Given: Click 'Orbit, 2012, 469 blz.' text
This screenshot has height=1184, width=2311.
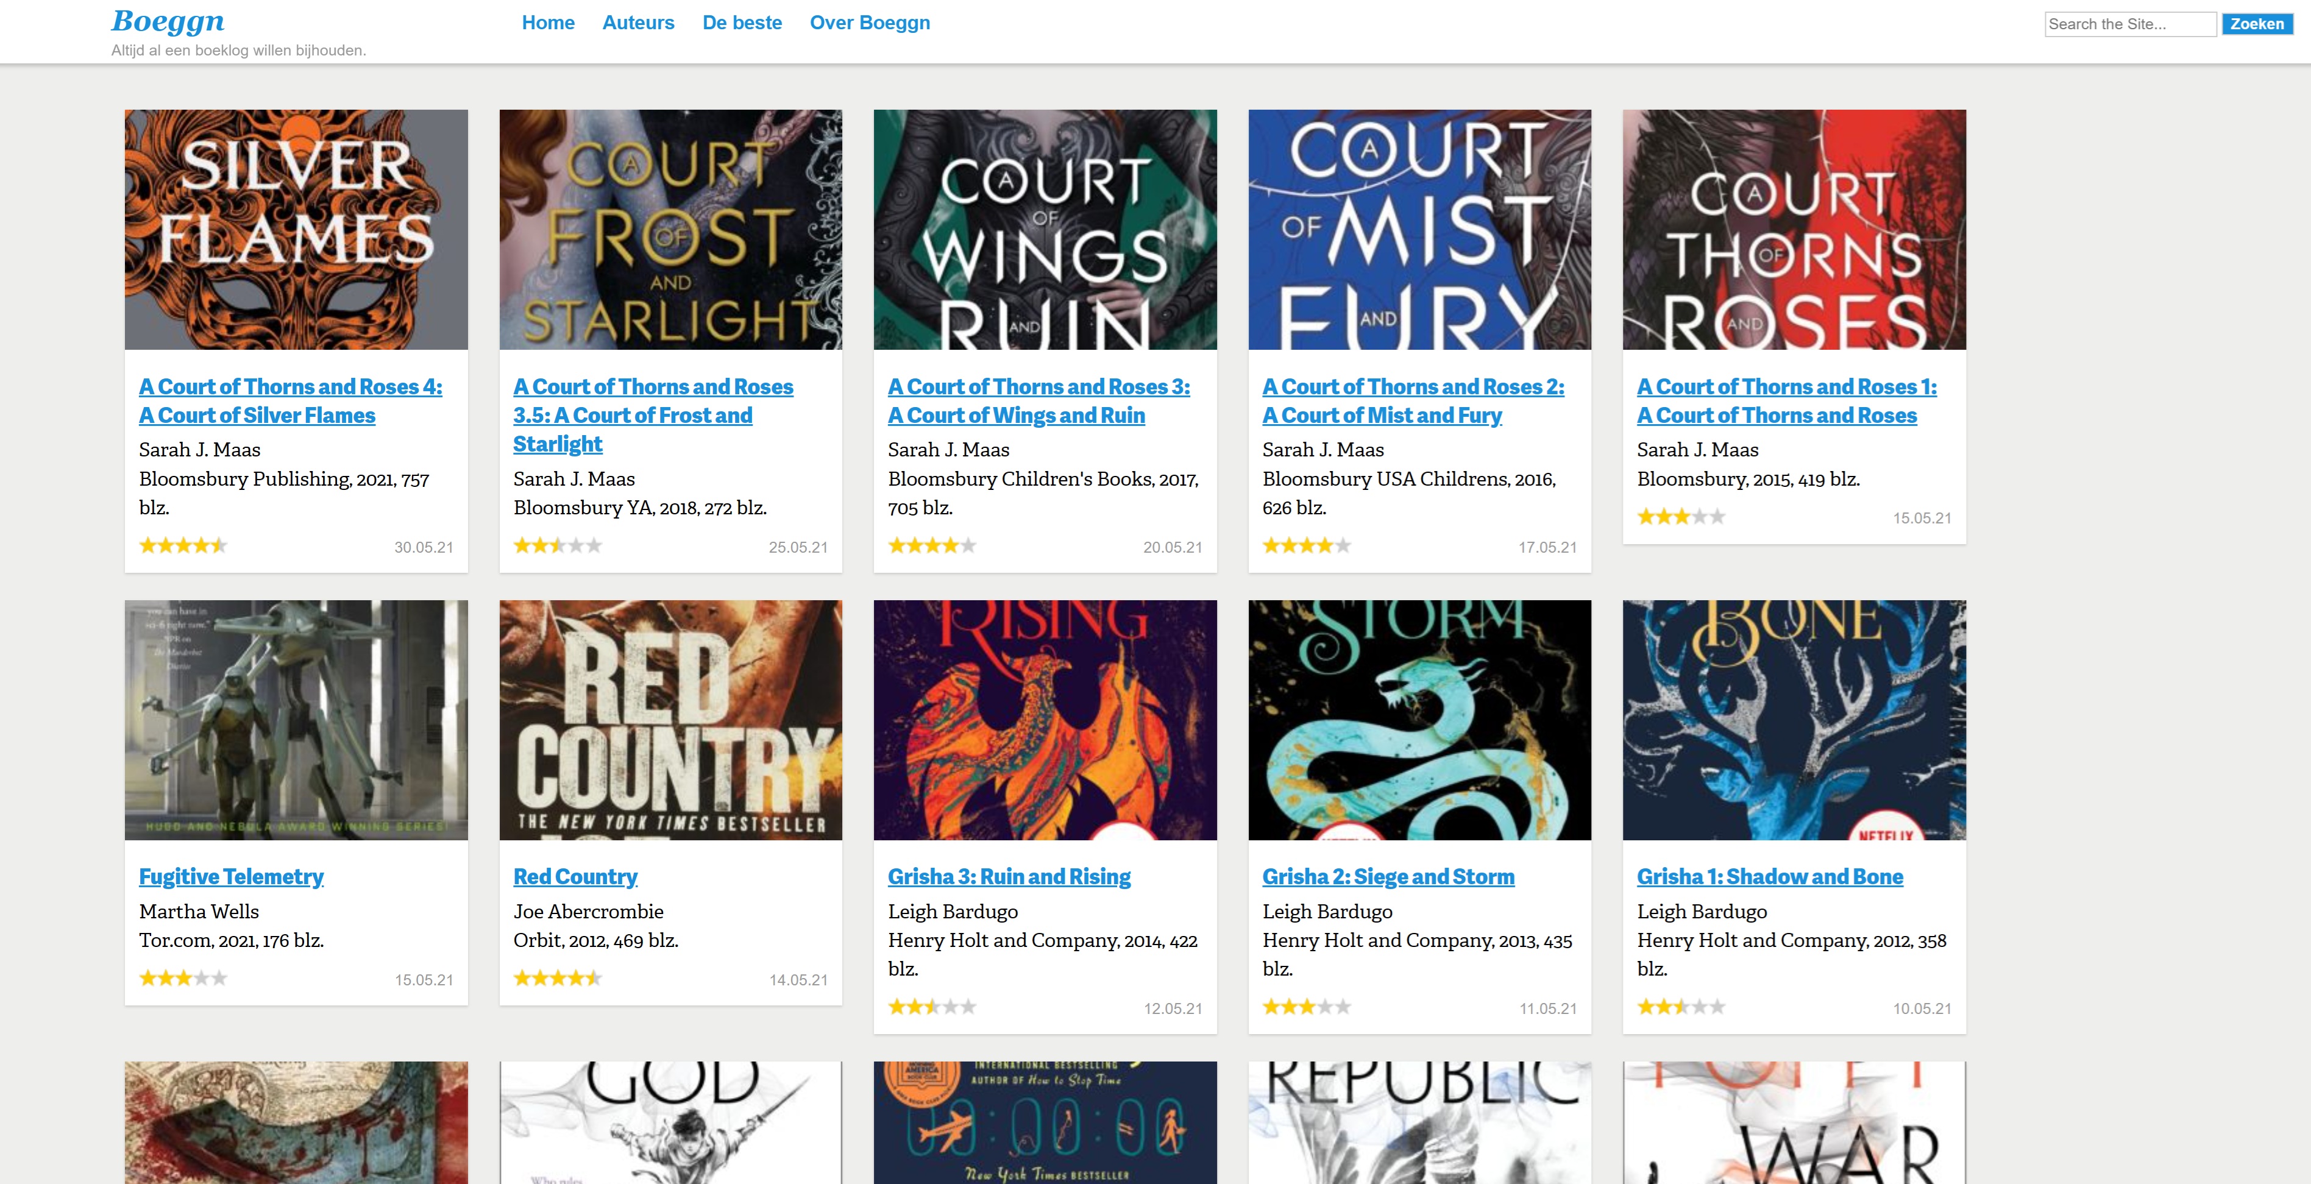Looking at the screenshot, I should (595, 940).
